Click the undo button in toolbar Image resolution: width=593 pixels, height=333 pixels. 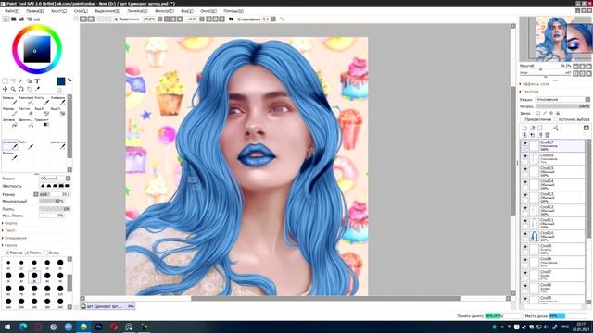[83, 18]
